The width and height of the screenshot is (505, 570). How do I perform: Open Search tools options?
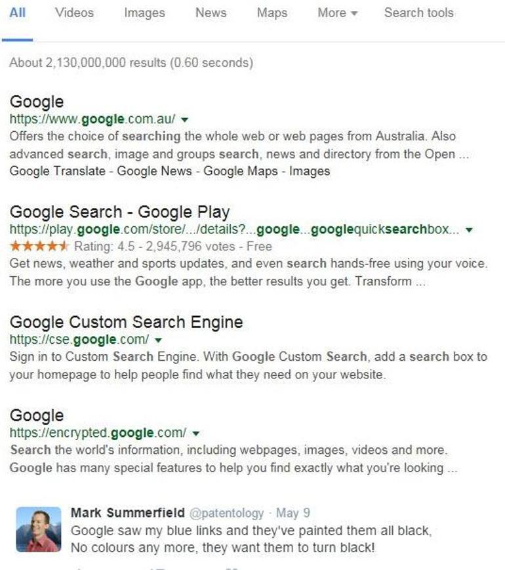pyautogui.click(x=418, y=13)
